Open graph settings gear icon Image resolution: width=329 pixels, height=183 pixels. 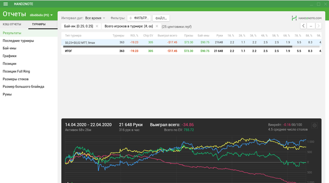pyautogui.click(x=314, y=125)
